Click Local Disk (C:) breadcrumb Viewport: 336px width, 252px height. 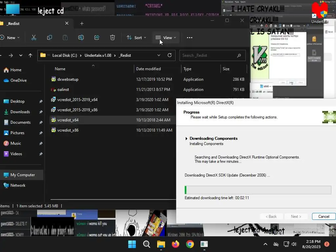(x=65, y=55)
